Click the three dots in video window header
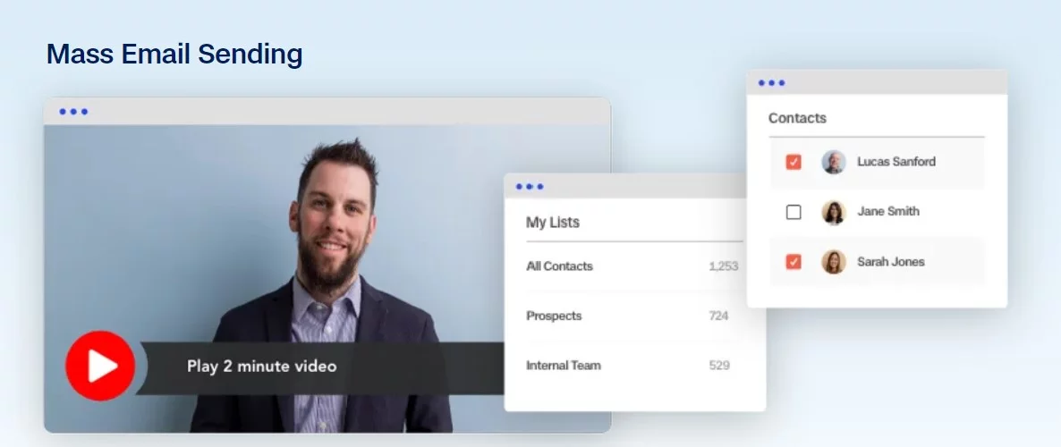1061x447 pixels. click(73, 112)
